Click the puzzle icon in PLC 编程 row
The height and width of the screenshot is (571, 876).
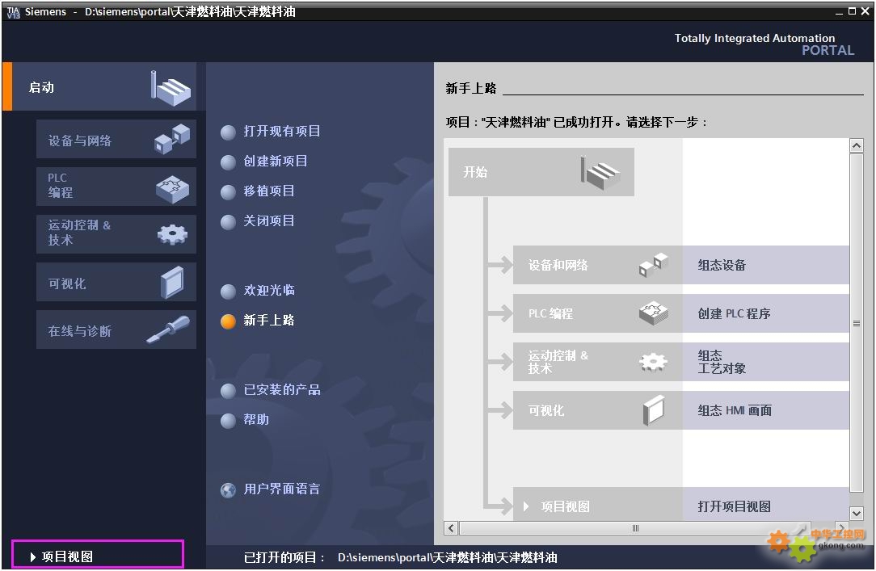click(x=653, y=313)
